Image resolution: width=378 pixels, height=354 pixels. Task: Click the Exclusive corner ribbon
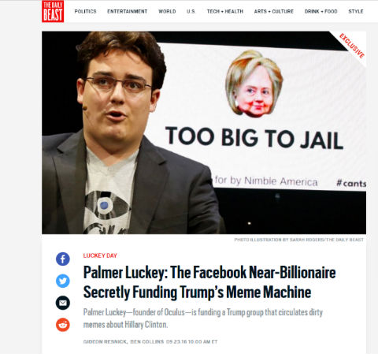(352, 46)
